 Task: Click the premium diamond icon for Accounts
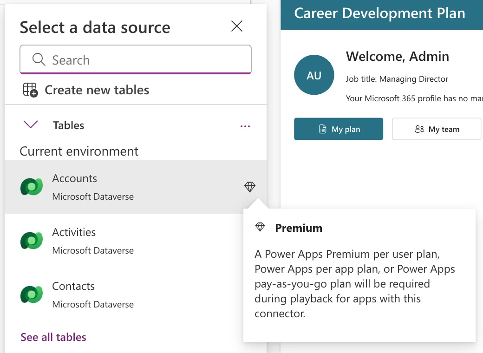tap(250, 187)
